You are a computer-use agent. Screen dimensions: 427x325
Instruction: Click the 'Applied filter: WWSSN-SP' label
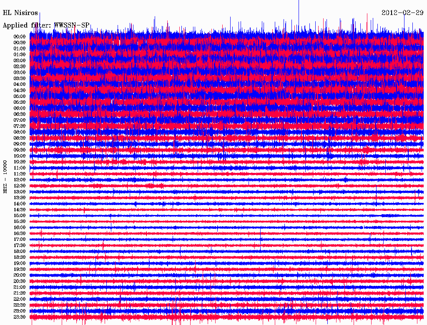[x=46, y=25]
